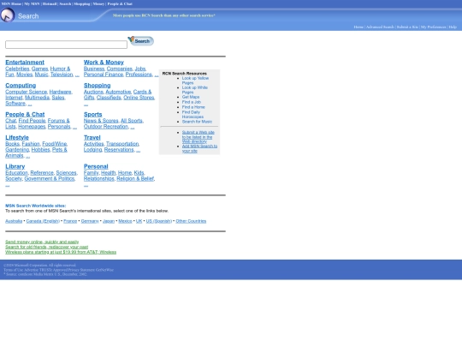Click Personal Finance under Work & Money
Image resolution: width=462 pixels, height=347 pixels.
104,75
